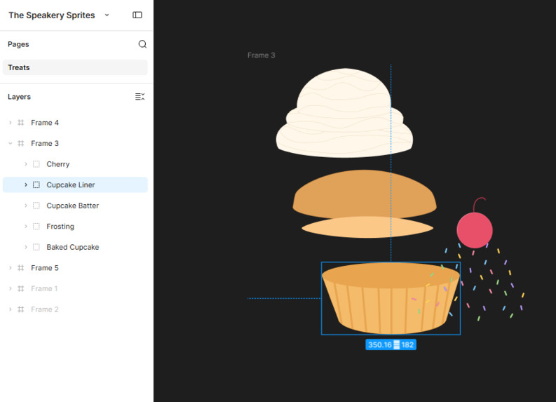Select the Frosting layer
Viewport: 556px width, 402px height.
pyautogui.click(x=75, y=227)
